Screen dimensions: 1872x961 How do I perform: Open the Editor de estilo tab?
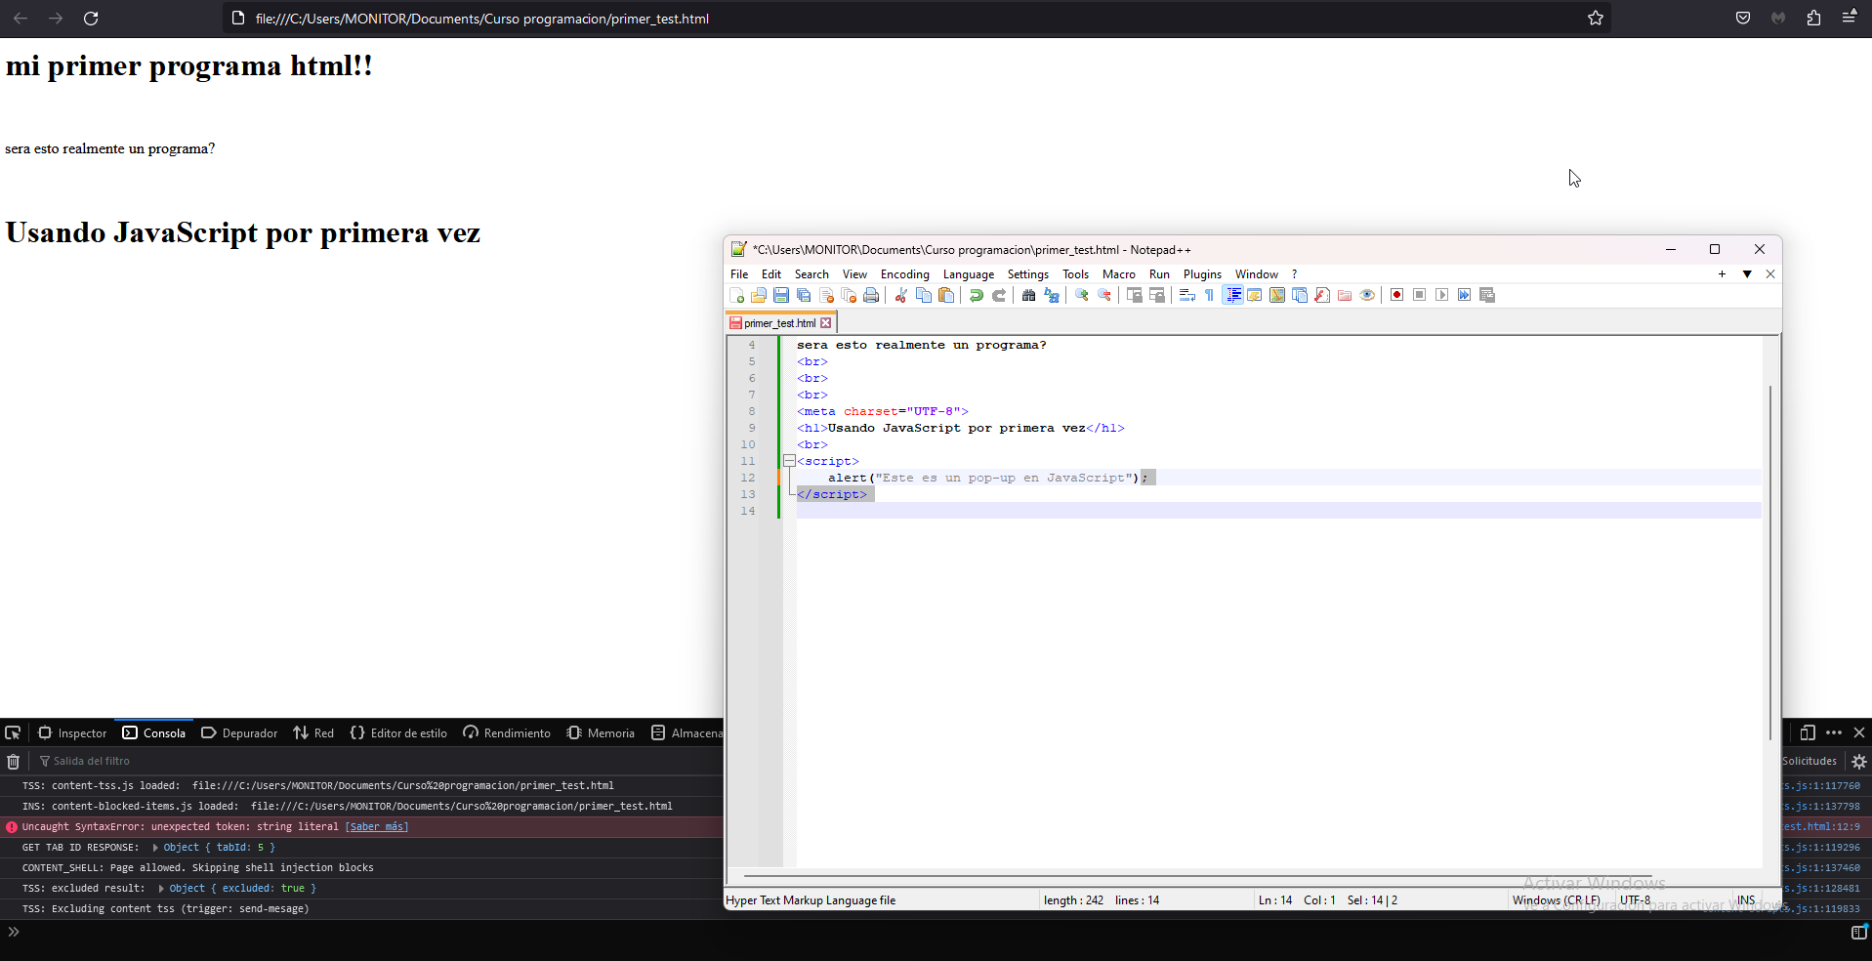tap(398, 732)
